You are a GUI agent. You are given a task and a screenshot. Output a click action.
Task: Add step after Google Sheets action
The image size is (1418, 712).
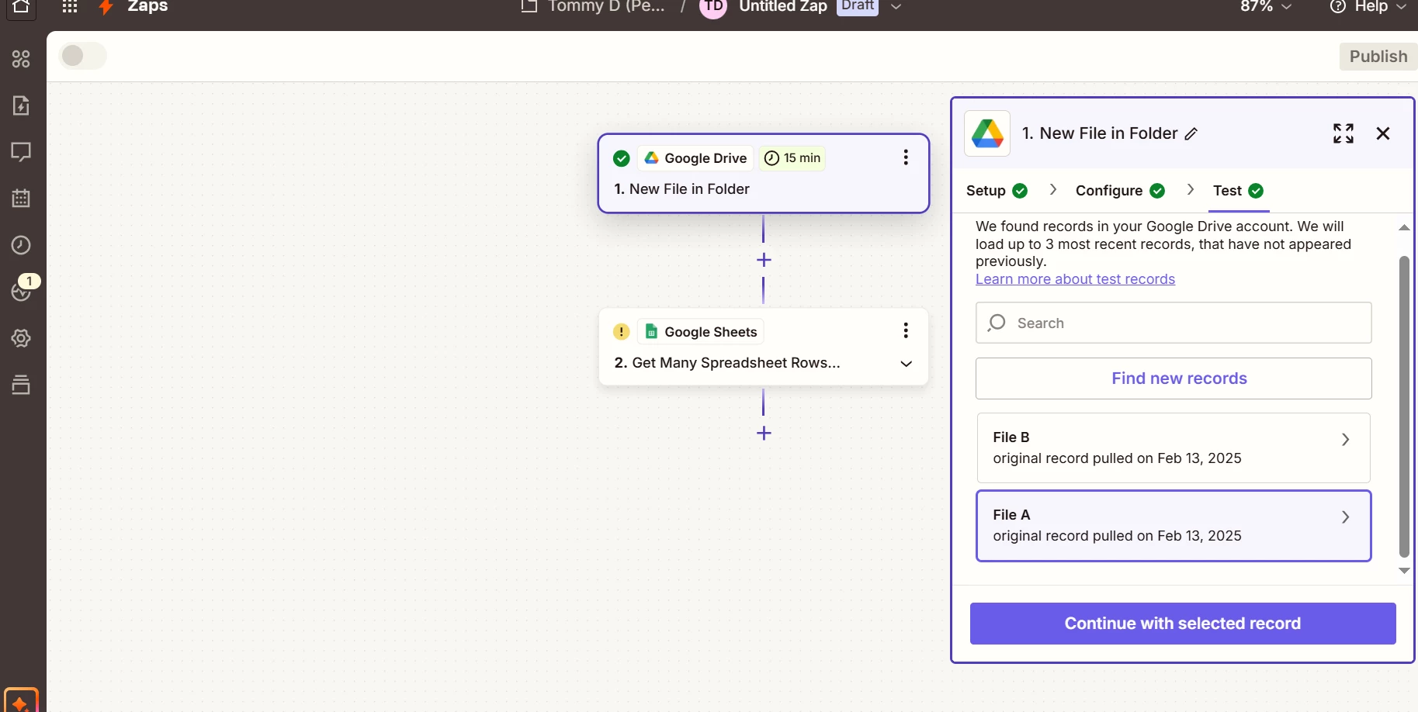pyautogui.click(x=764, y=433)
